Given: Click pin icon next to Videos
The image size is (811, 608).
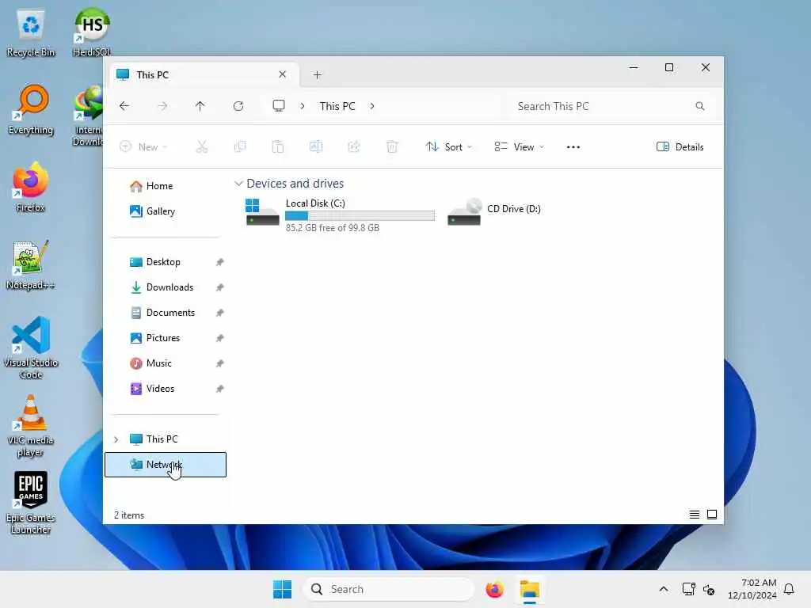Looking at the screenshot, I should [220, 389].
